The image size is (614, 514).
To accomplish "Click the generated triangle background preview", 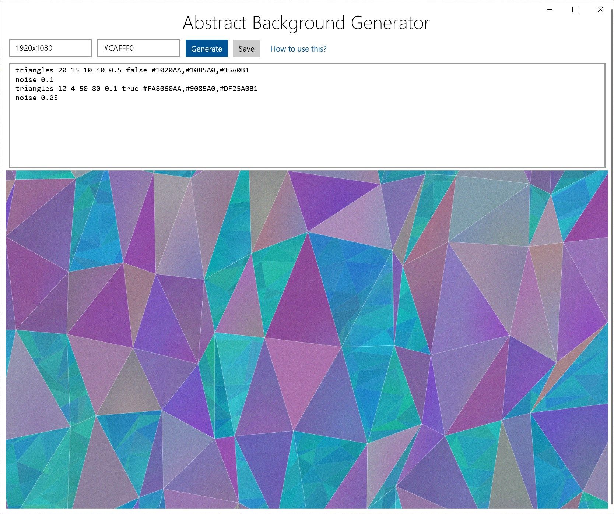I will tap(307, 339).
